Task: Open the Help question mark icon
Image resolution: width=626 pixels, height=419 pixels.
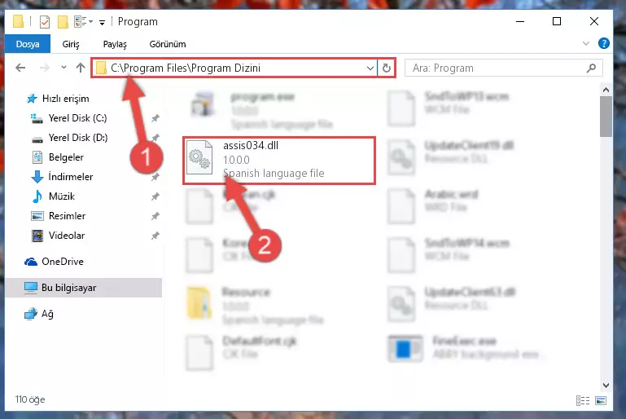Action: click(x=604, y=43)
